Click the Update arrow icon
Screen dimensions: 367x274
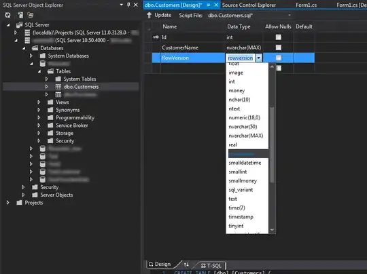point(149,16)
